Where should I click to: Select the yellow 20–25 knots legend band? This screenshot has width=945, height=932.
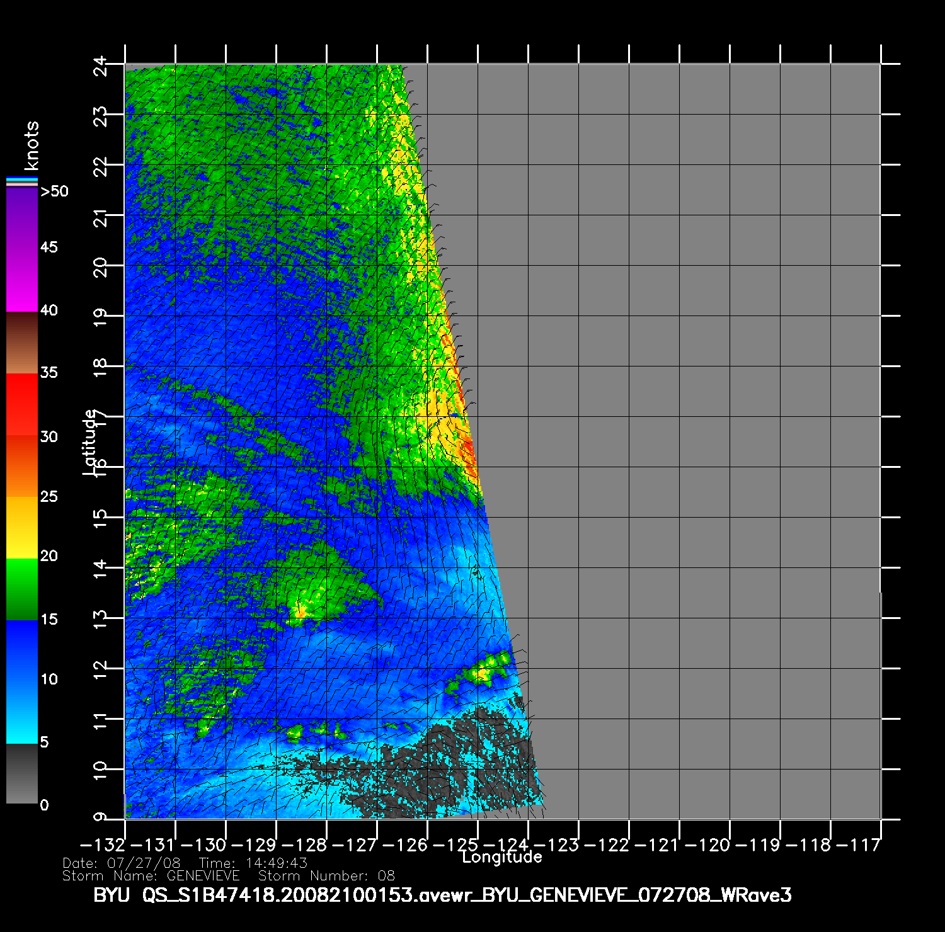[x=22, y=528]
